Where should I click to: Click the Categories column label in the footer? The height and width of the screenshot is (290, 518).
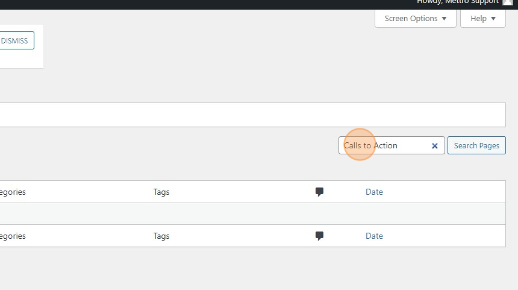[x=12, y=236]
